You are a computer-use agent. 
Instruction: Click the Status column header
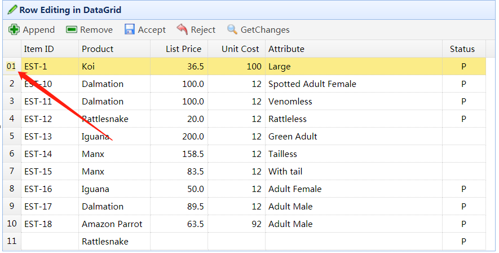click(462, 49)
